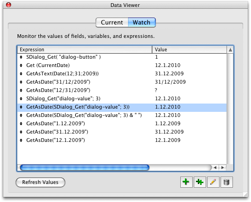Click the column options icon right of Value header
Screen dimensions: 251x202
click(230, 49)
